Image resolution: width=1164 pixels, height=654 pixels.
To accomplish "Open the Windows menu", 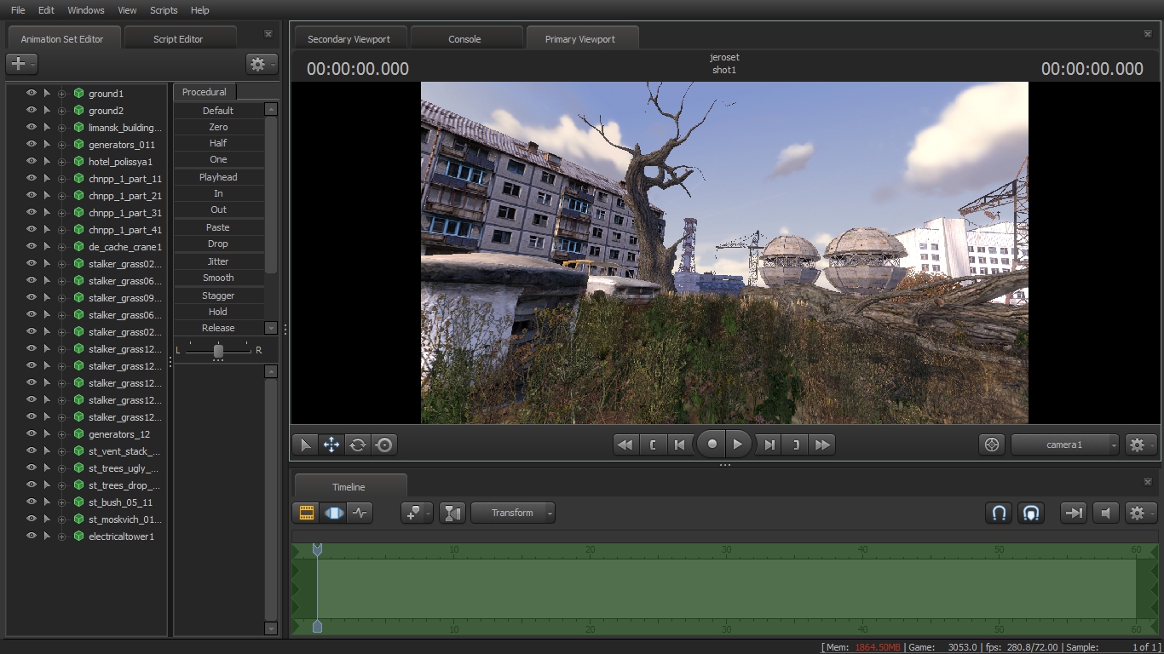I will coord(86,10).
